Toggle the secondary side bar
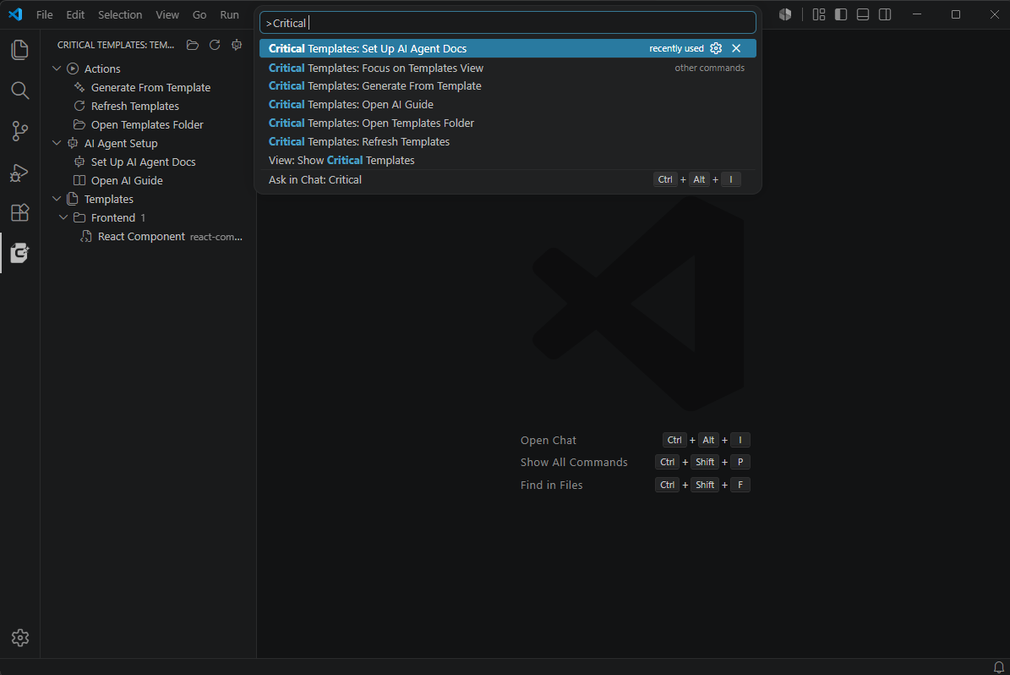The height and width of the screenshot is (675, 1010). click(885, 14)
